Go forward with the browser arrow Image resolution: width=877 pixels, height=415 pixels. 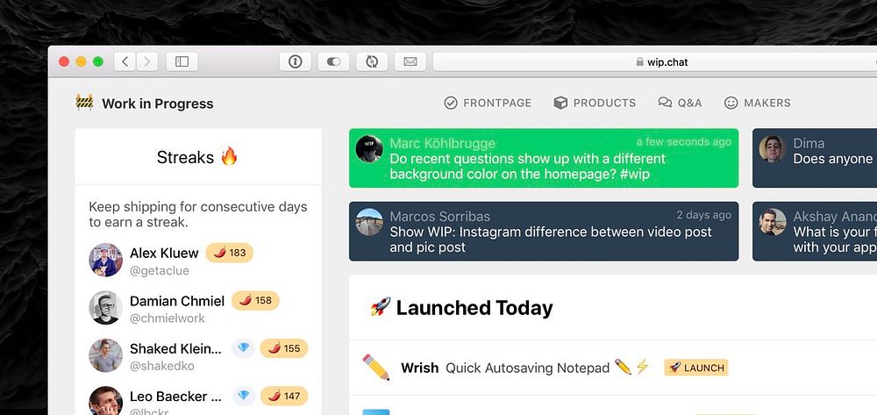pyautogui.click(x=147, y=61)
